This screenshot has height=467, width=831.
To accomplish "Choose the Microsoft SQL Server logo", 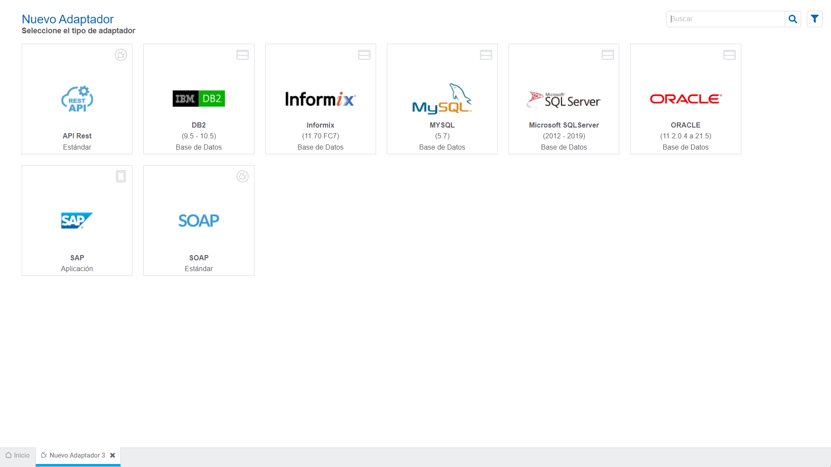I will click(564, 99).
